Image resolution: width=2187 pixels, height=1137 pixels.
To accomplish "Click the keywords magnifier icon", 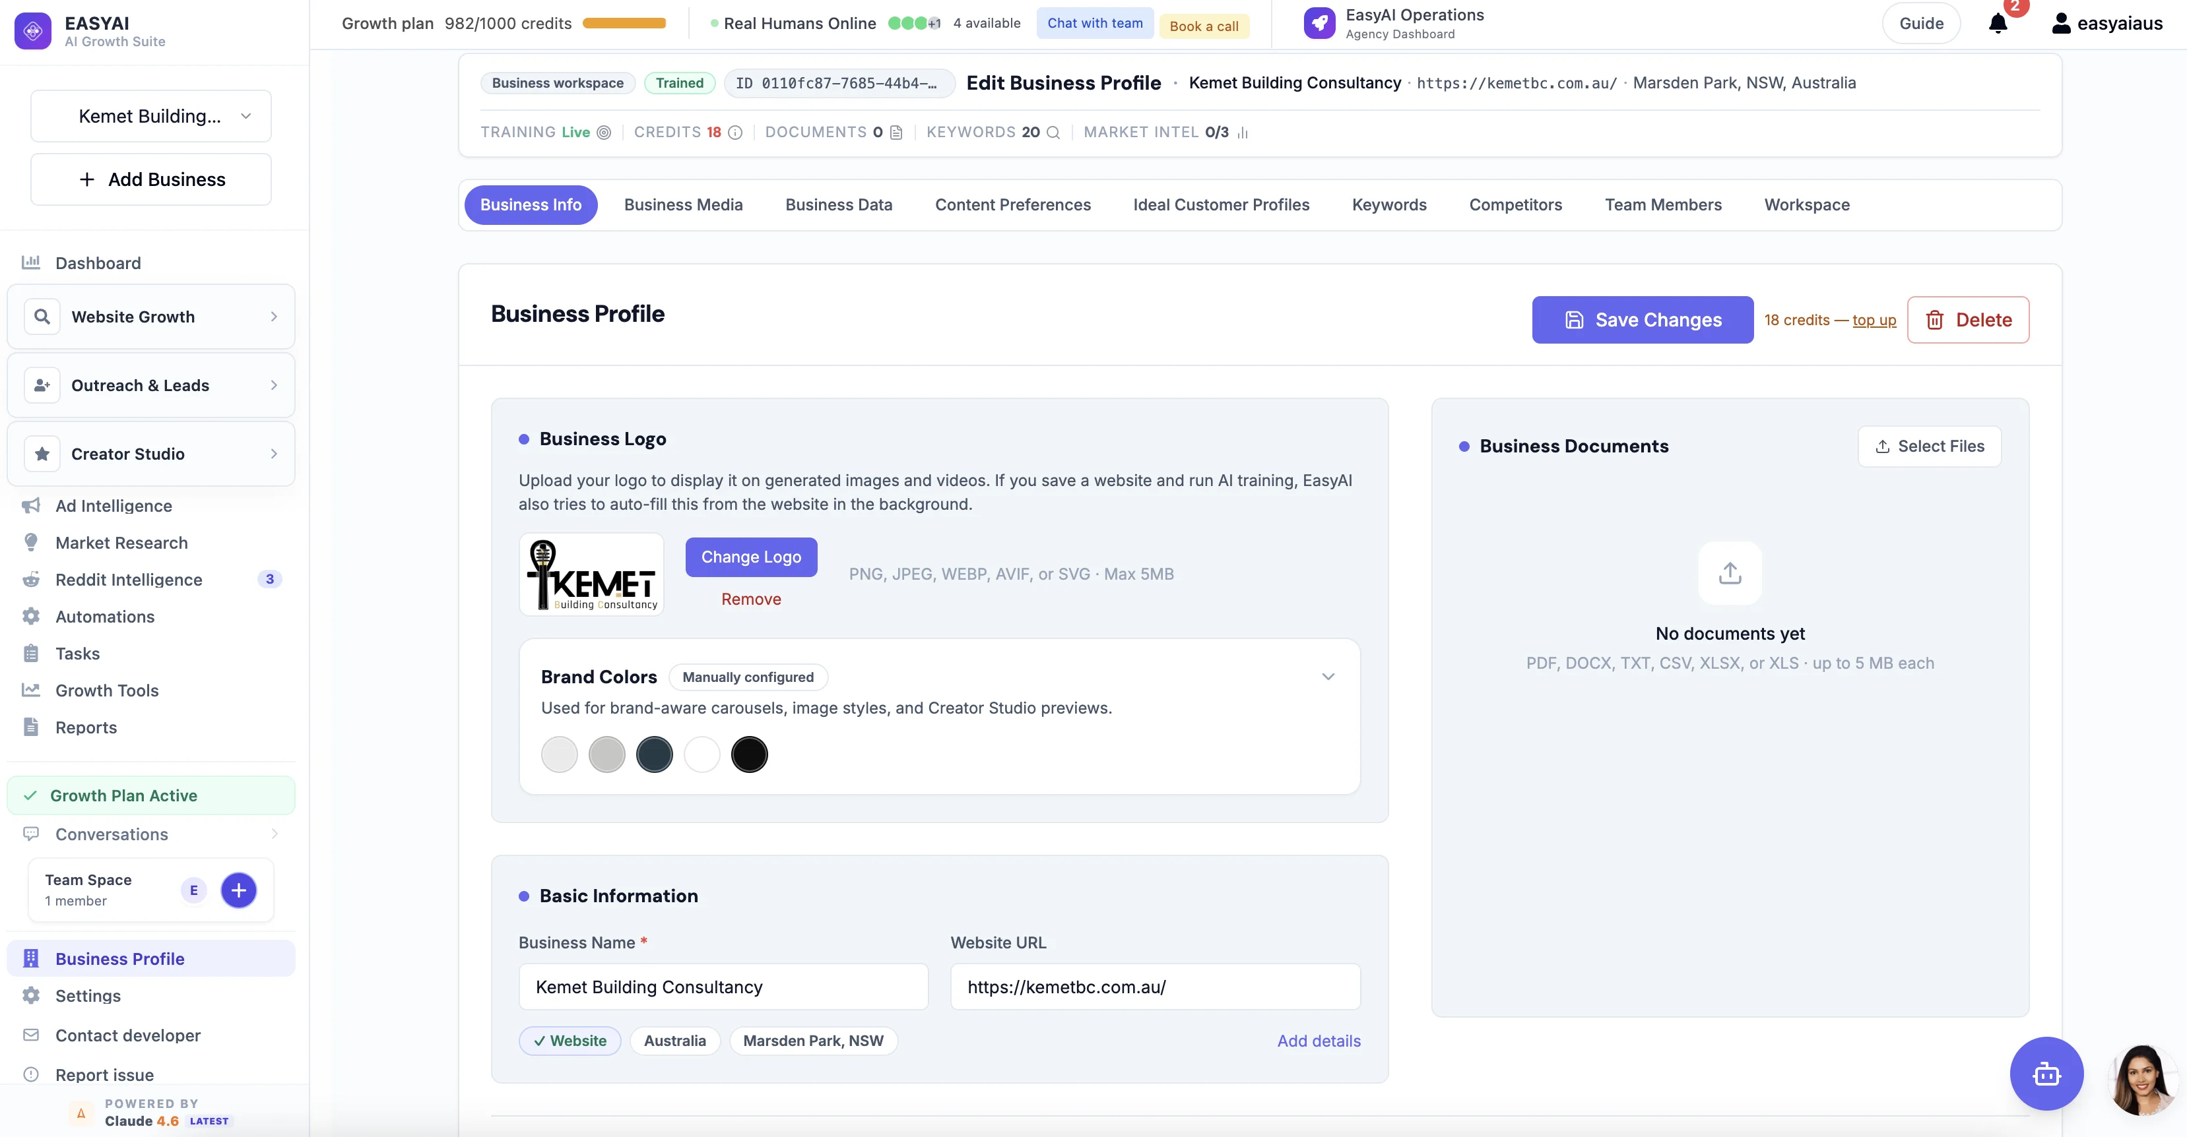I will [x=1053, y=133].
